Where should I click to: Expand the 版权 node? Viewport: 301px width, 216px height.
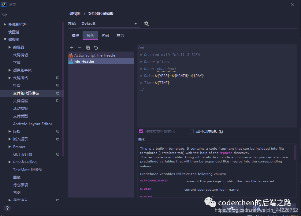(x=9, y=131)
